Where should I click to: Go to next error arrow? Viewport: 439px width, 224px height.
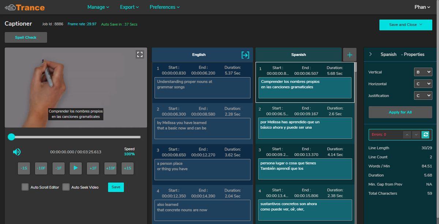(x=416, y=135)
